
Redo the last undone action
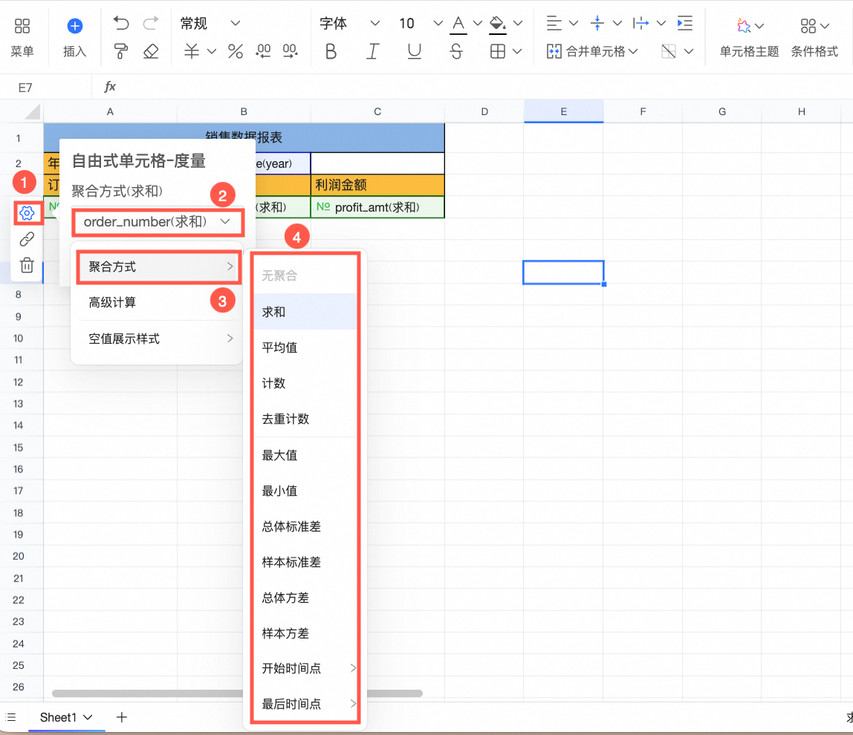click(150, 23)
